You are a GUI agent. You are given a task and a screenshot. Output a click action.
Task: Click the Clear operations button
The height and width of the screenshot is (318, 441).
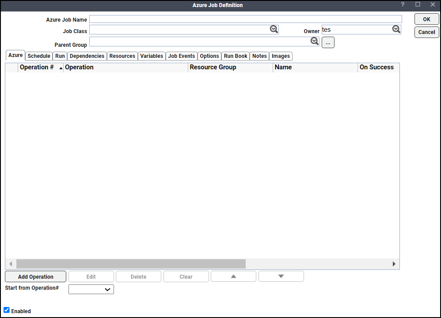186,276
